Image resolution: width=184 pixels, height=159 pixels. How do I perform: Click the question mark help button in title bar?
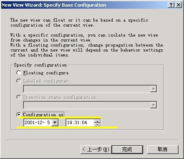(x=171, y=5)
